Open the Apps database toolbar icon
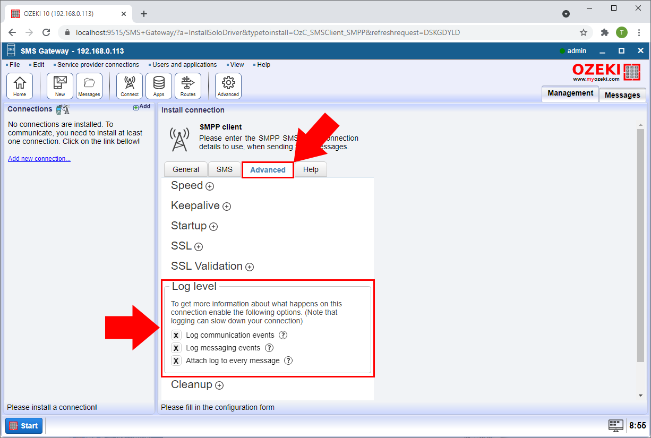Screen dimensions: 651x438 (x=159, y=85)
